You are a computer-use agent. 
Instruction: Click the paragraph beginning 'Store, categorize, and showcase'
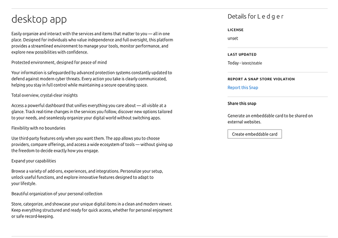coord(92,210)
